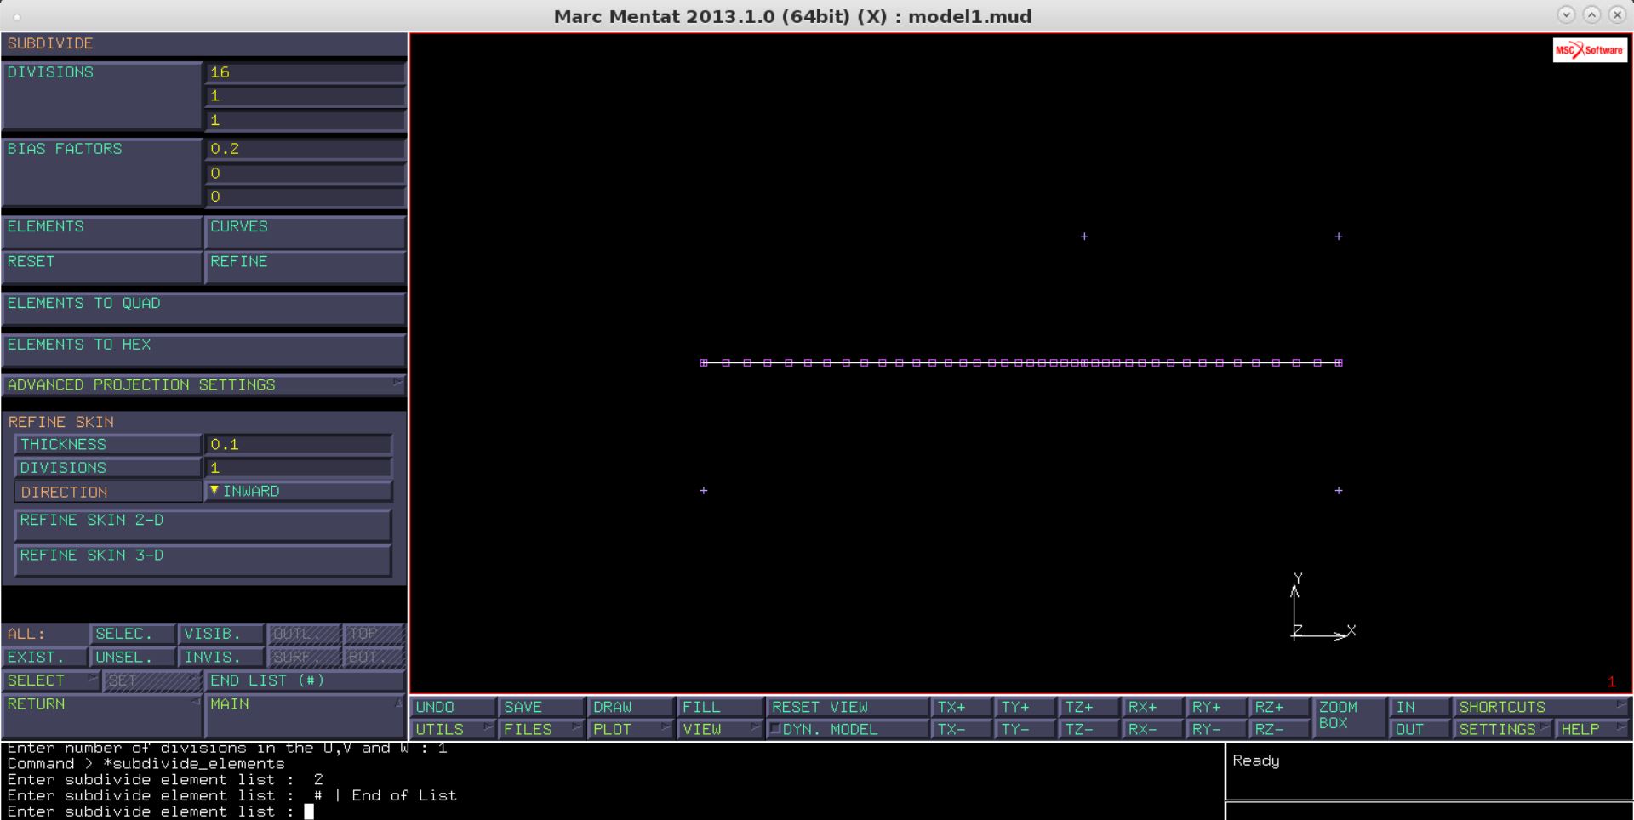Click ELEMENTS TO HEX
Image resolution: width=1634 pixels, height=820 pixels.
[203, 350]
